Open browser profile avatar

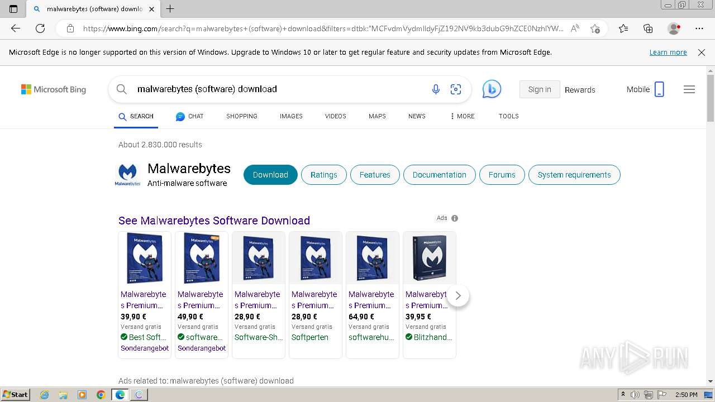click(x=674, y=28)
